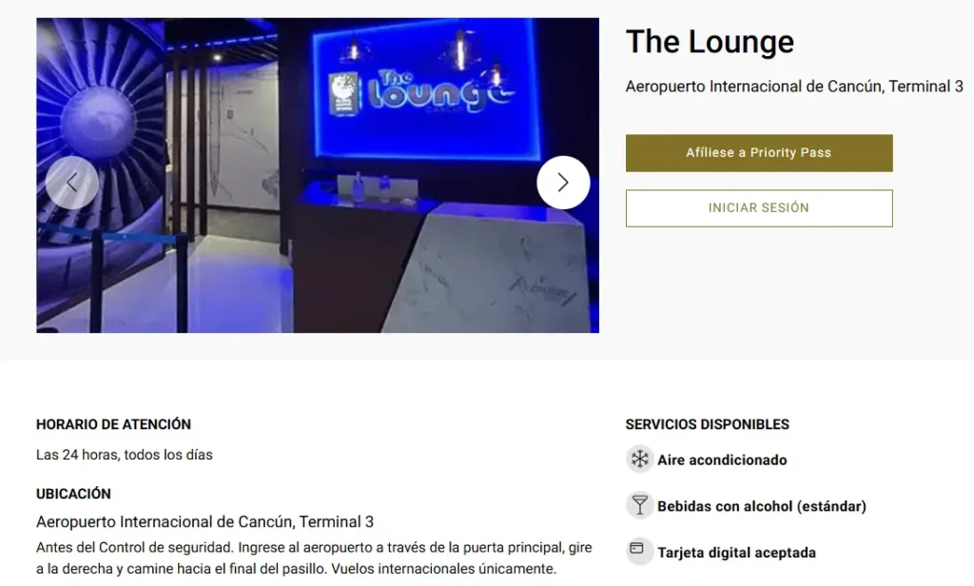974x586 pixels.
Task: Click 'Bebidas con alcohol (estándar)' label
Action: (762, 506)
